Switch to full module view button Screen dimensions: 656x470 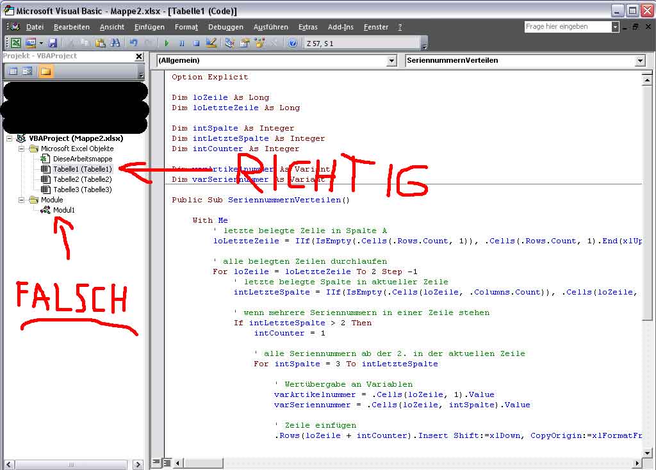(x=166, y=462)
